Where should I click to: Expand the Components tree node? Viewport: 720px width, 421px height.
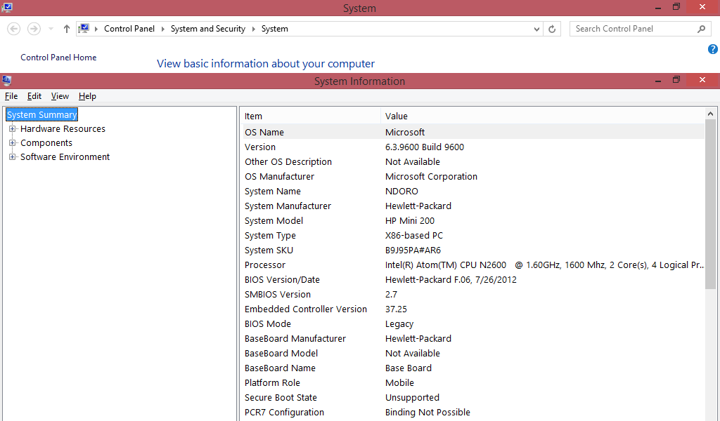12,142
